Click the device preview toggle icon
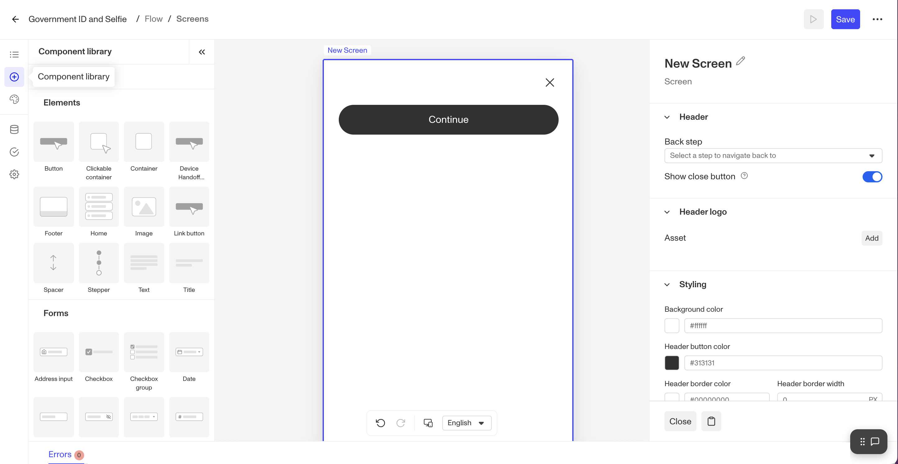This screenshot has width=898, height=464. click(x=428, y=422)
